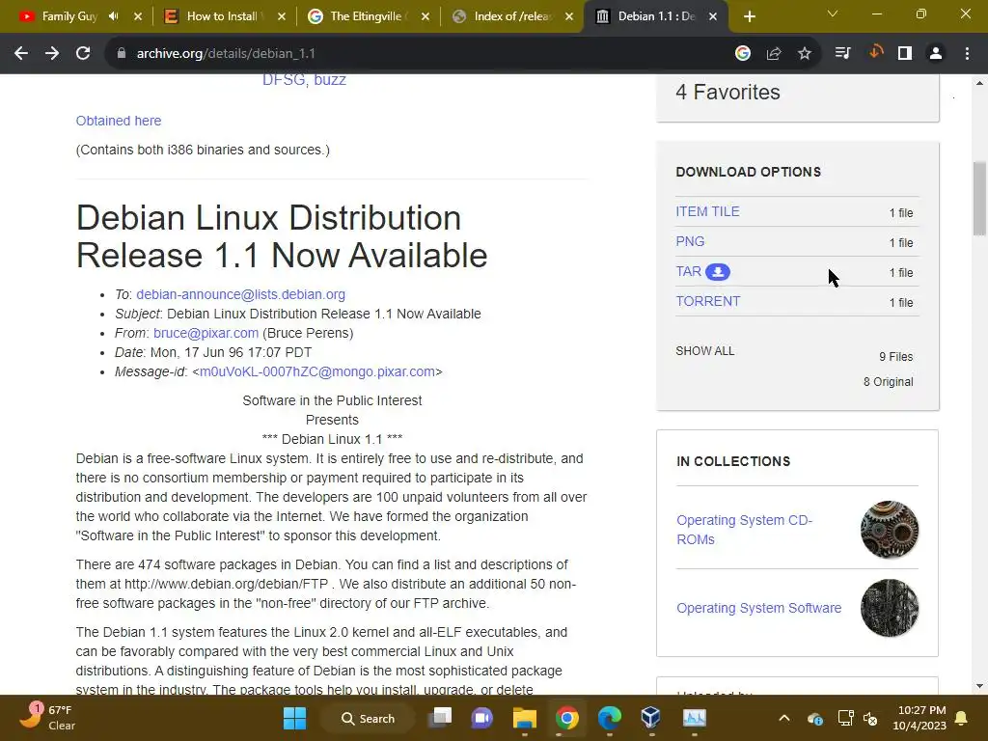Close the Index of /release tab
This screenshot has width=988, height=741.
point(569,16)
